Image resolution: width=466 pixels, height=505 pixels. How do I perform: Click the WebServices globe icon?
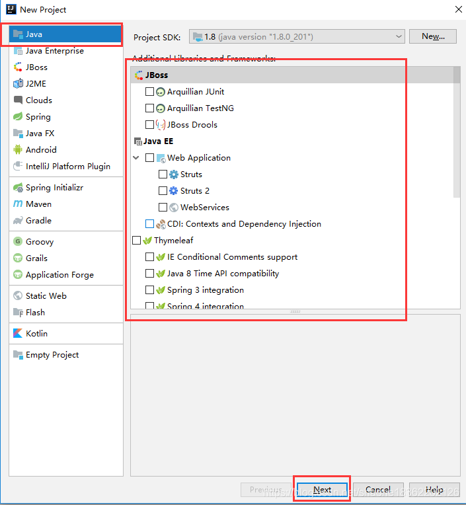click(x=174, y=208)
